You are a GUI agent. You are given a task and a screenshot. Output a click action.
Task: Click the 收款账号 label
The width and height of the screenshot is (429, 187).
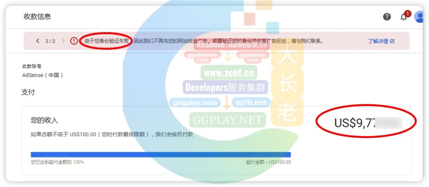click(32, 66)
